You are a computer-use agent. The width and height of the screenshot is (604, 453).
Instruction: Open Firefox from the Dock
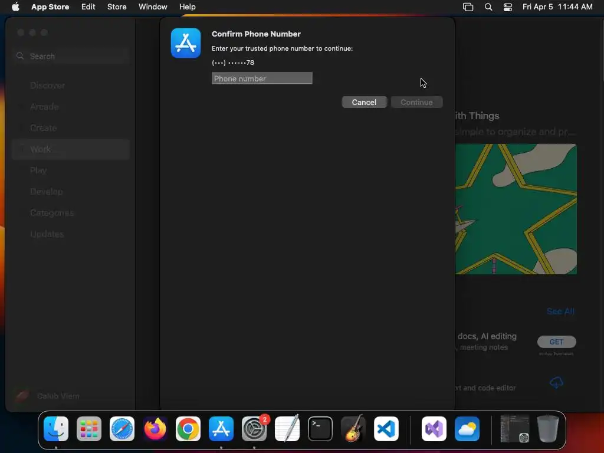tap(155, 429)
